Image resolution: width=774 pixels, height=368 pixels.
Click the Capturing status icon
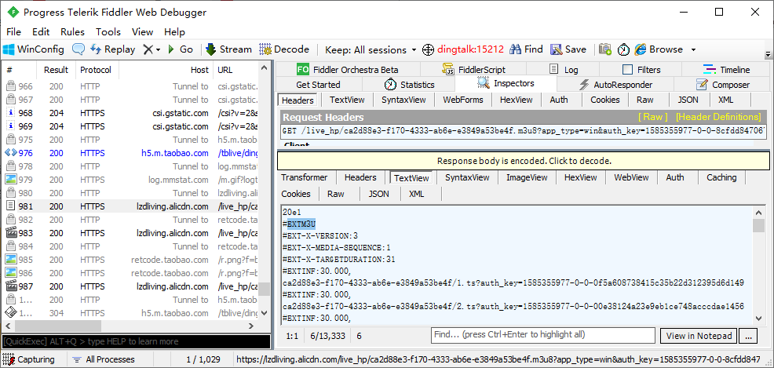pos(8,359)
